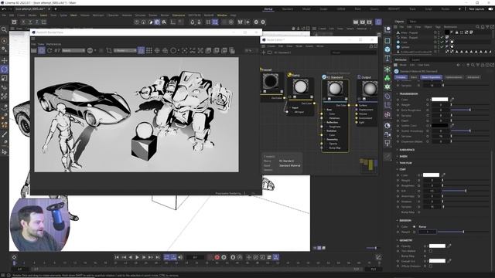Click the camera icon in right palette
Screen dimensions: 495x278
tap(387, 134)
